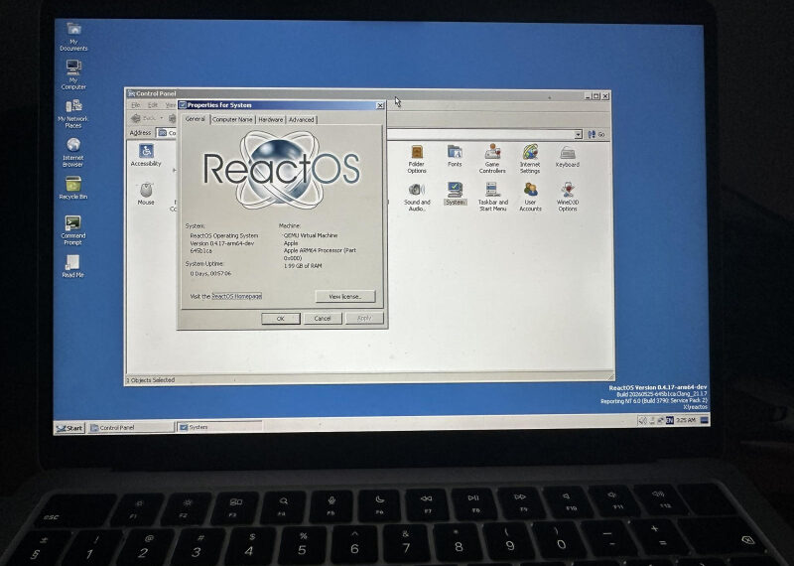Click the View license button

click(344, 297)
